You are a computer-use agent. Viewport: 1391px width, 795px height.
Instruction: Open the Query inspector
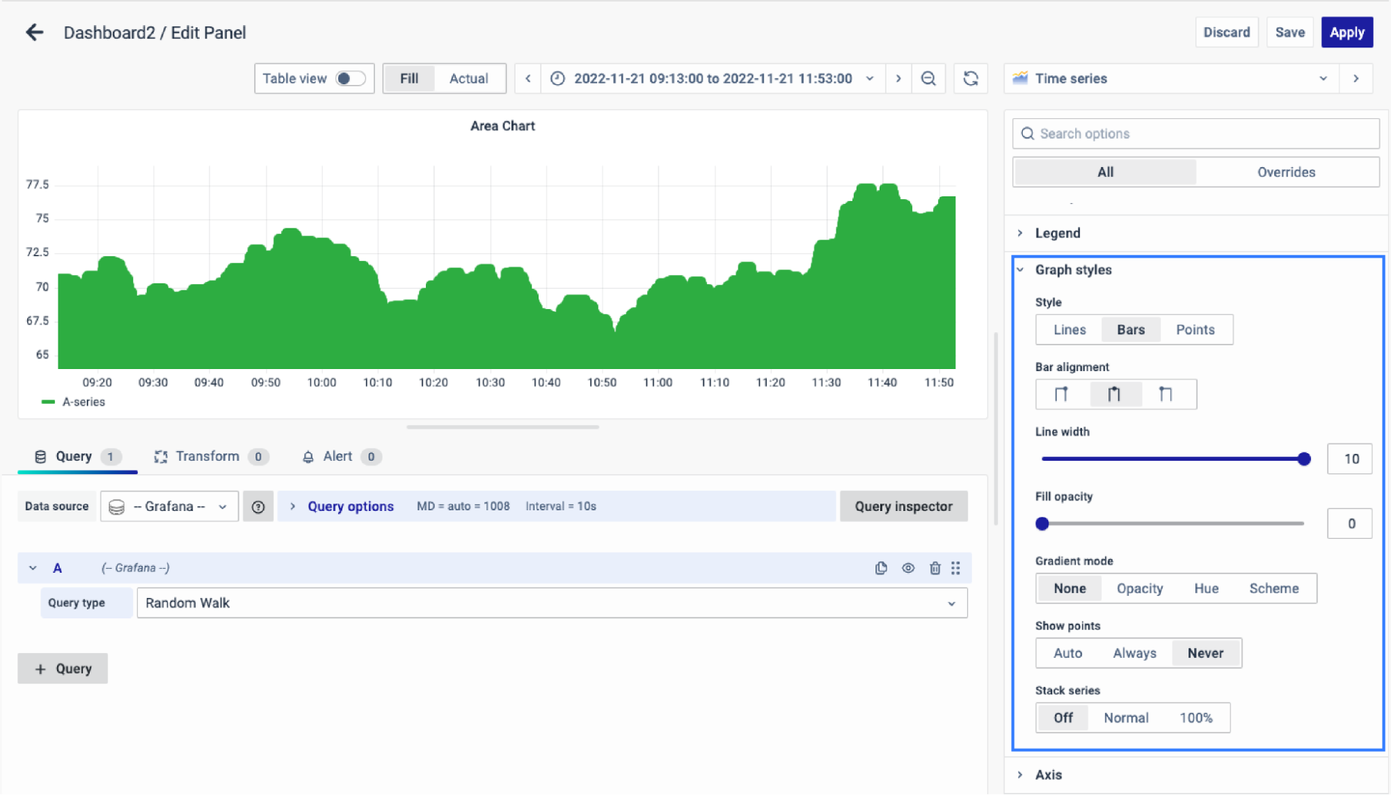pyautogui.click(x=903, y=507)
